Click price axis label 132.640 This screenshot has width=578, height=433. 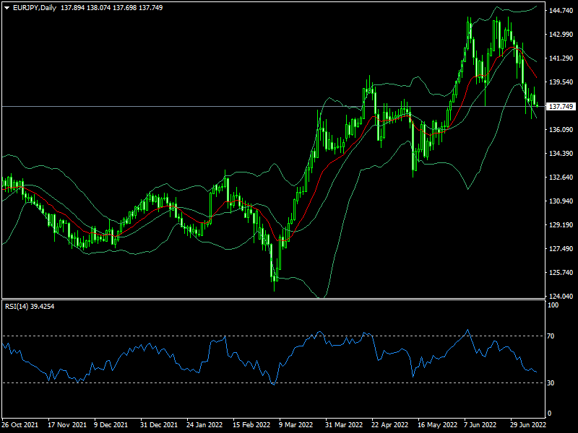coord(561,177)
